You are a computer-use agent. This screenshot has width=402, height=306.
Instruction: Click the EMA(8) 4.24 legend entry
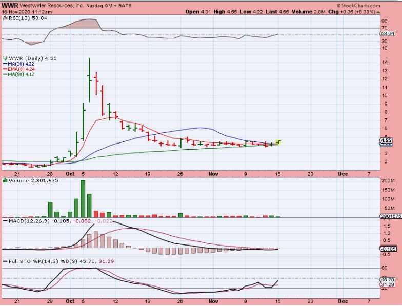coord(18,69)
